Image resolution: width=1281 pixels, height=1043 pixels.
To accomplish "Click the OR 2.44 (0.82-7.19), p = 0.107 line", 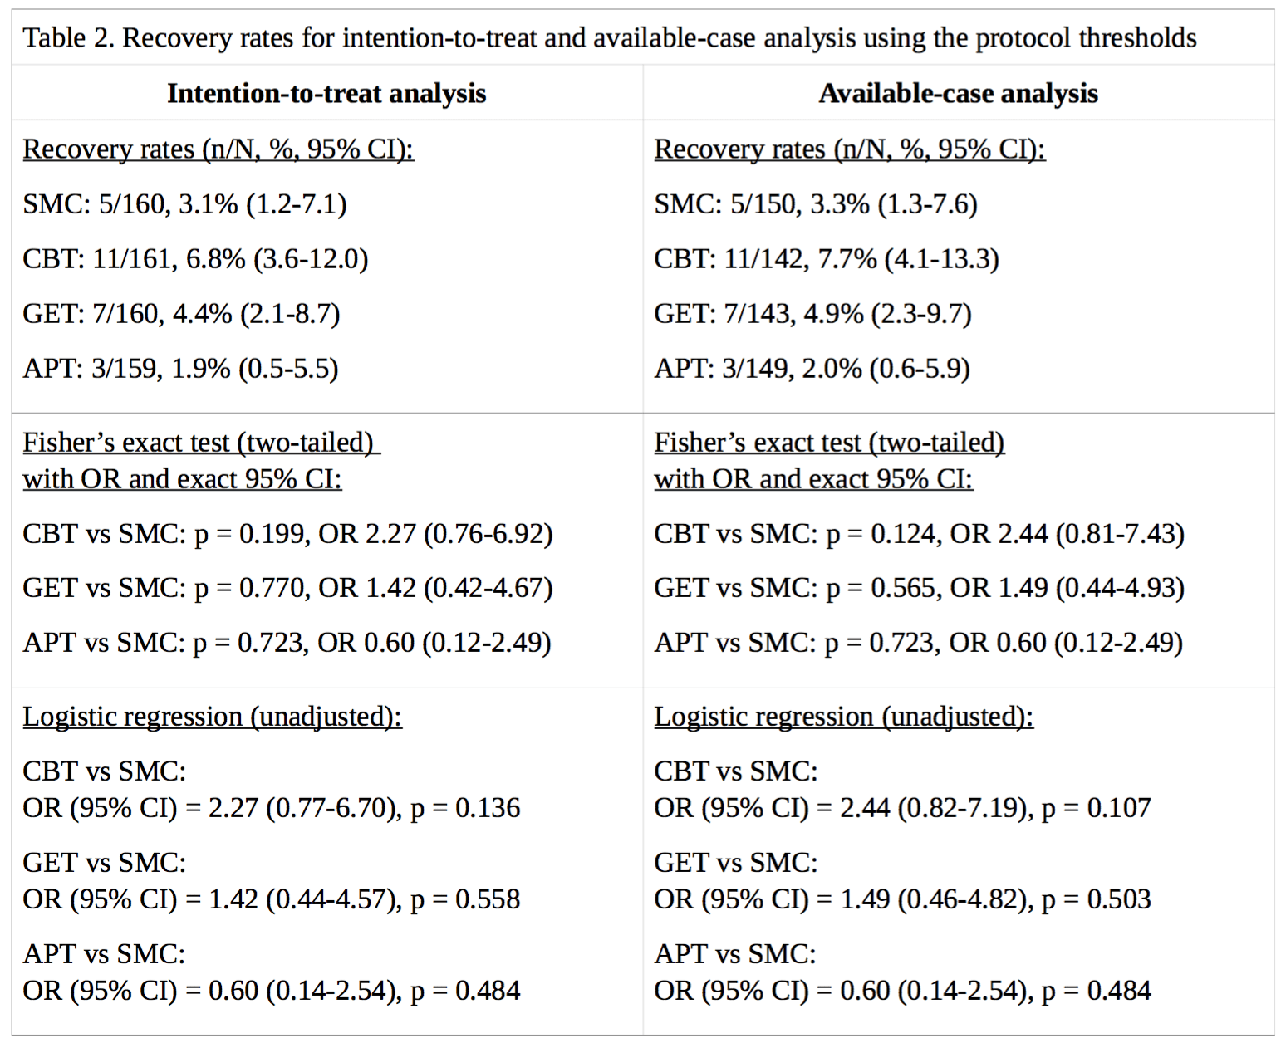I will (902, 808).
